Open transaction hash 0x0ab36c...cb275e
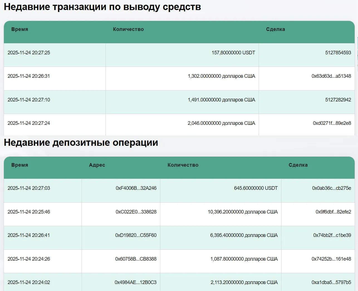Screen dimensions: 358x291 [x=332, y=188]
